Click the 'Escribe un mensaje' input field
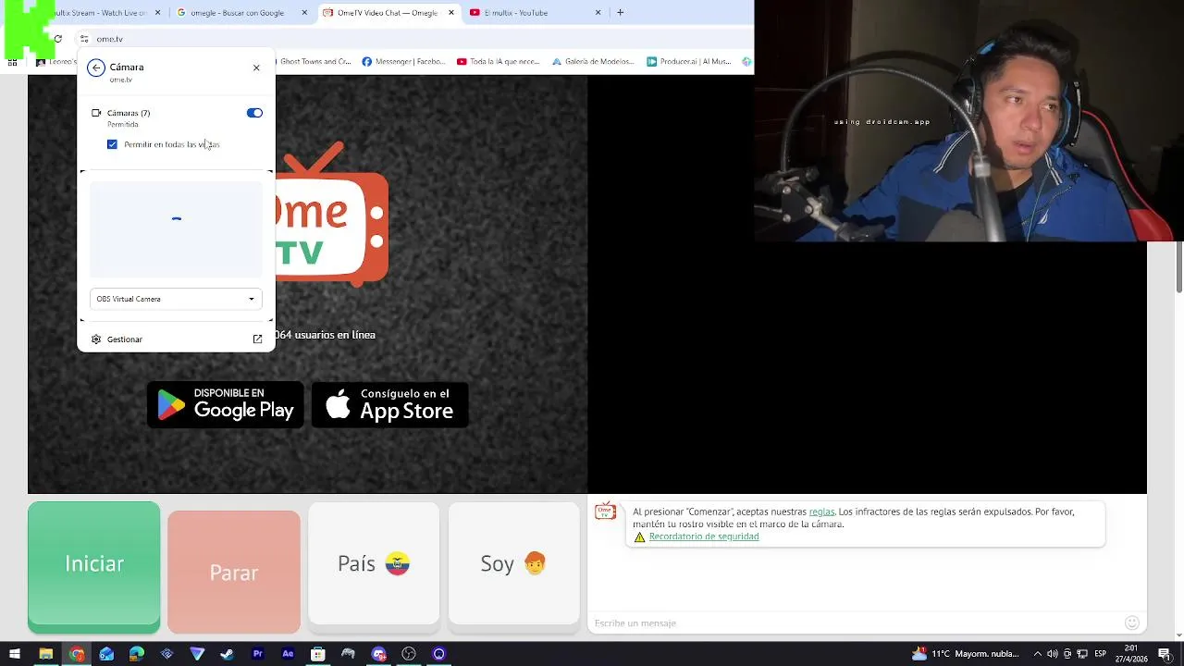1184x666 pixels. click(856, 623)
